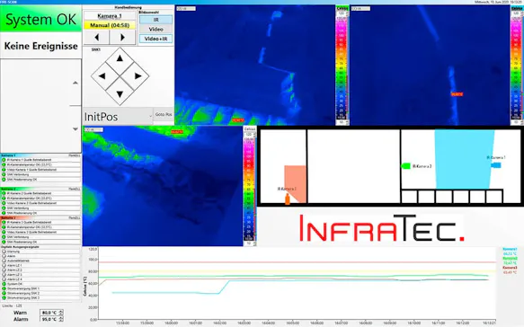The image size is (524, 327).
Task: Click the 'Alarm LZ 1' output indicator
Action: tap(4, 266)
